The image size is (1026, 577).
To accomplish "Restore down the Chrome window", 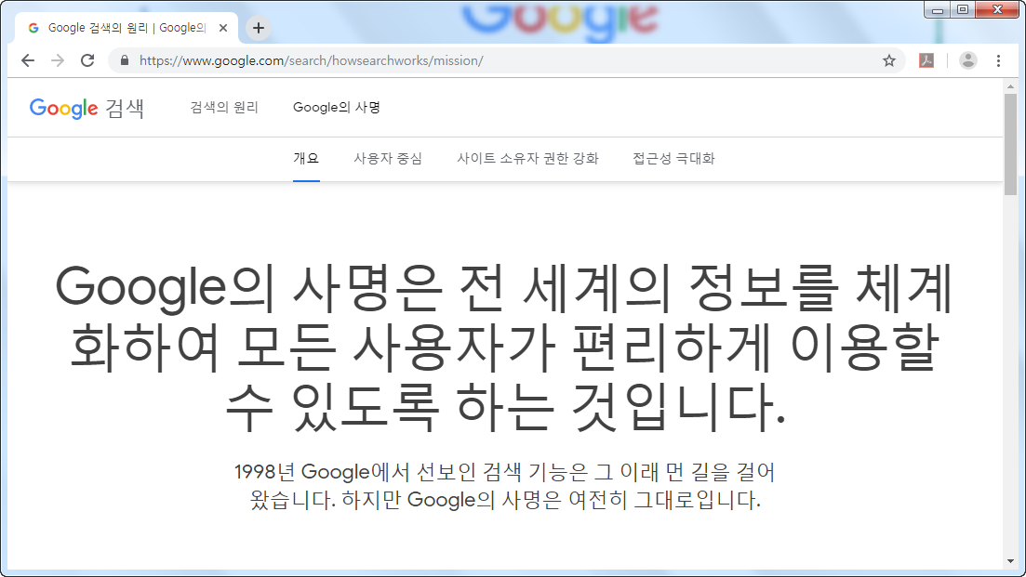I will [963, 10].
